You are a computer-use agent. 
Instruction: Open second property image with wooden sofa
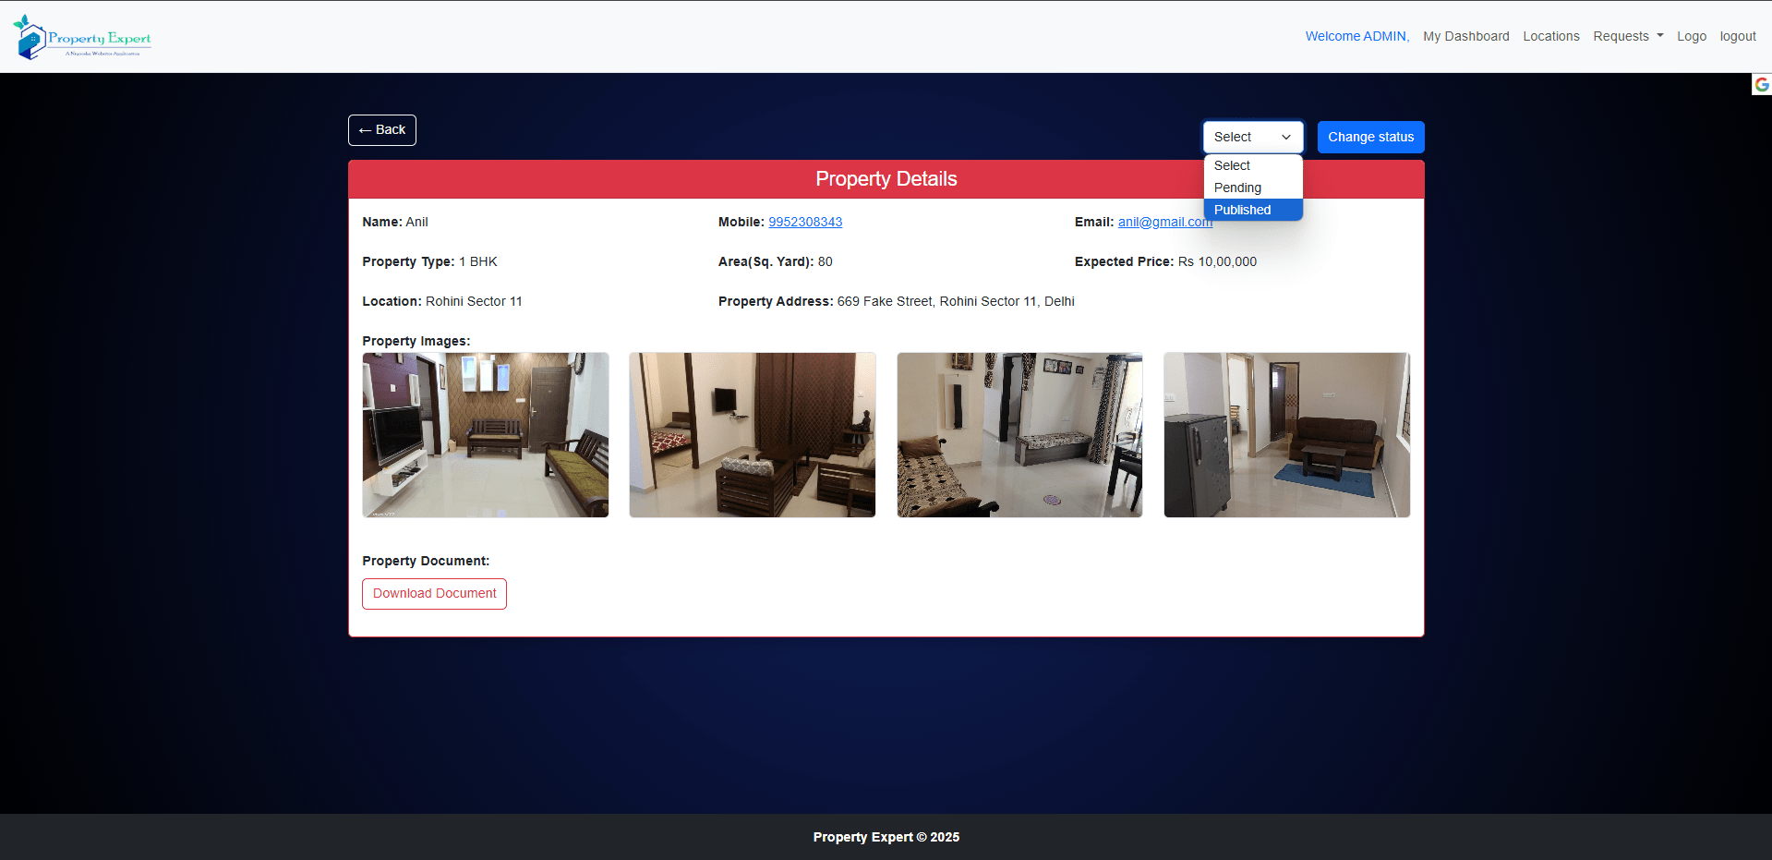tap(753, 435)
